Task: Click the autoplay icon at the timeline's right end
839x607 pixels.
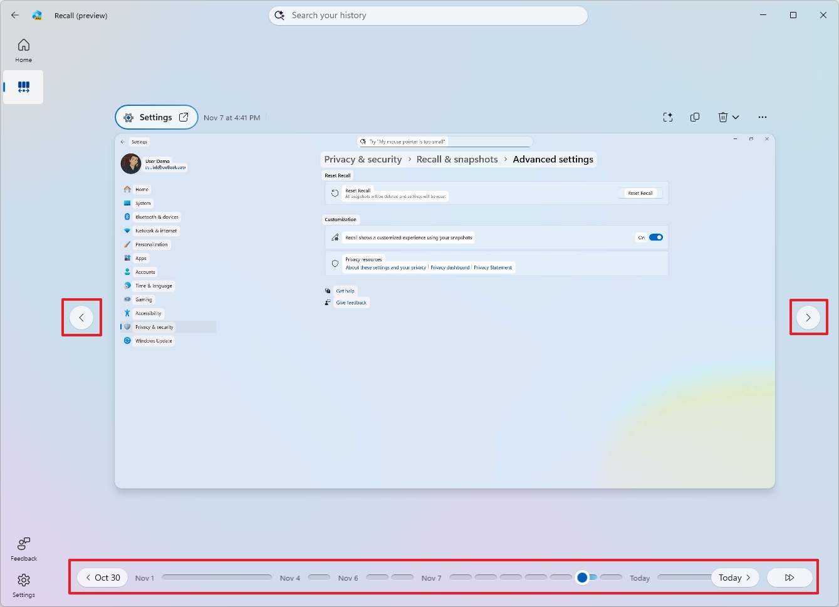Action: click(789, 578)
